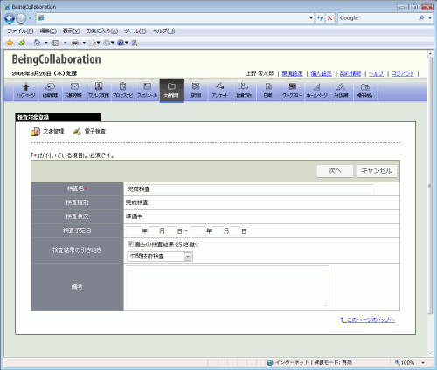The width and height of the screenshot is (437, 370).
Task: Toggle 過去の検査結果を引き継ぐ checkbox
Action: [130, 243]
